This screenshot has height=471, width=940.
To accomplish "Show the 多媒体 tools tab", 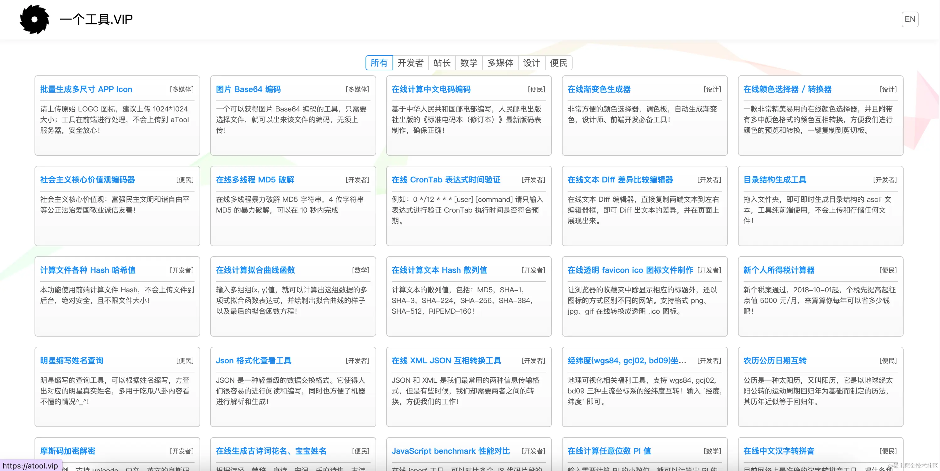I will tap(500, 63).
